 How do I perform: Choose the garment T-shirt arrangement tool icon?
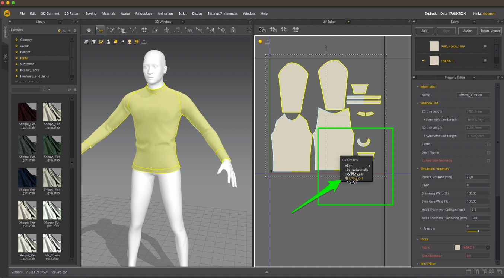[x=122, y=30]
